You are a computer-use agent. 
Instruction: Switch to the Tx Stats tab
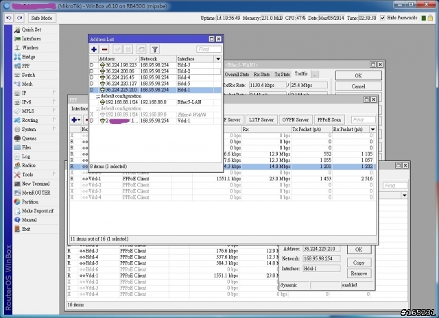coord(282,75)
